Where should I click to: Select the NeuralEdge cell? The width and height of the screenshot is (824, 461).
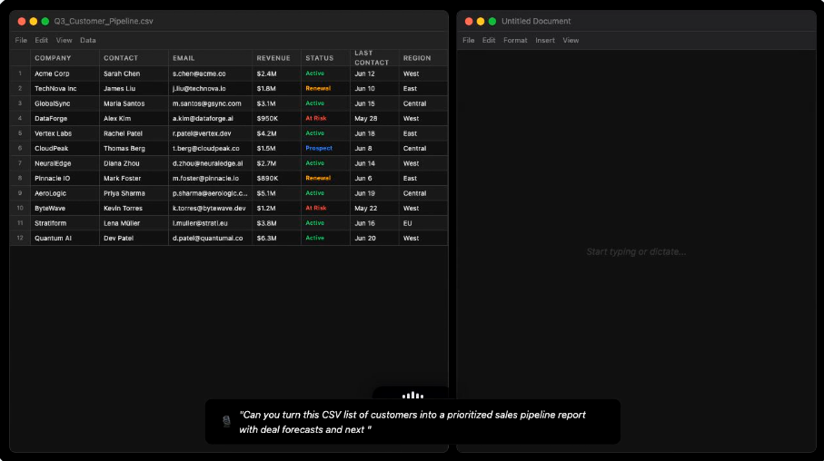(65, 163)
